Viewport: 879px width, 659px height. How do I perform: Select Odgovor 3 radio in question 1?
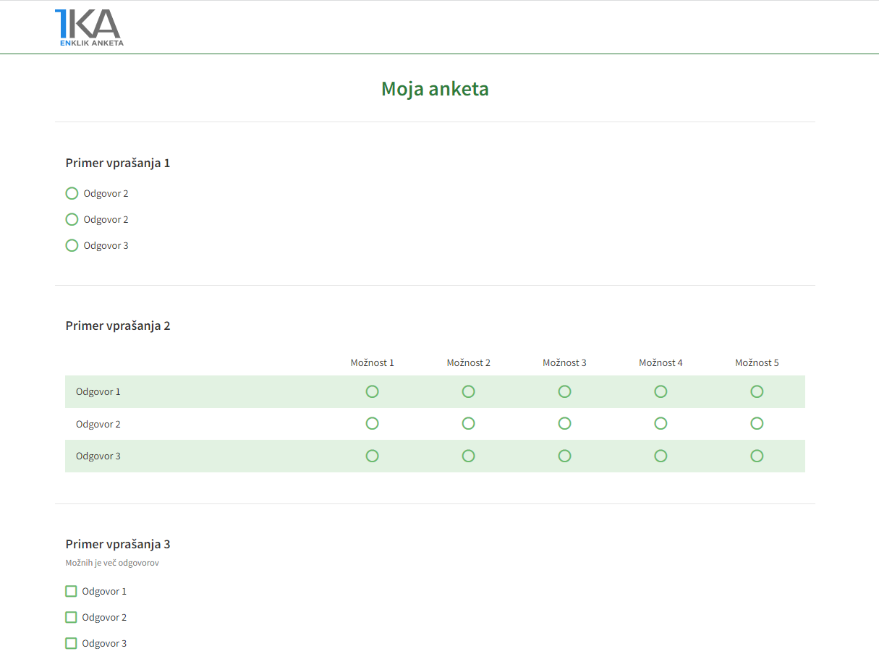[72, 245]
